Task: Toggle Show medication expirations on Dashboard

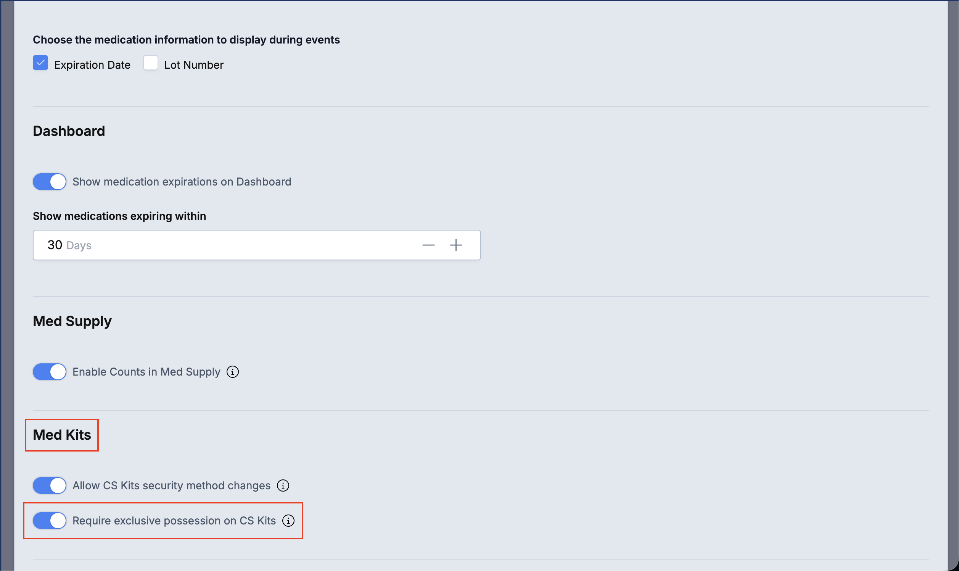Action: tap(50, 182)
